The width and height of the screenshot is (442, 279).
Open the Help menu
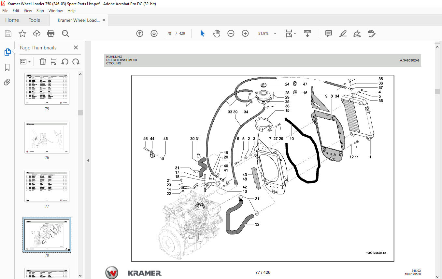(x=71, y=11)
